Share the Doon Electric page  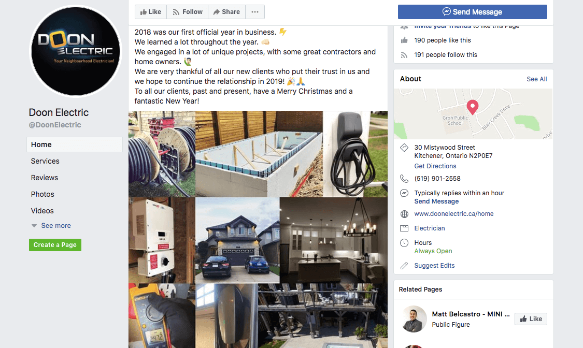pos(226,12)
